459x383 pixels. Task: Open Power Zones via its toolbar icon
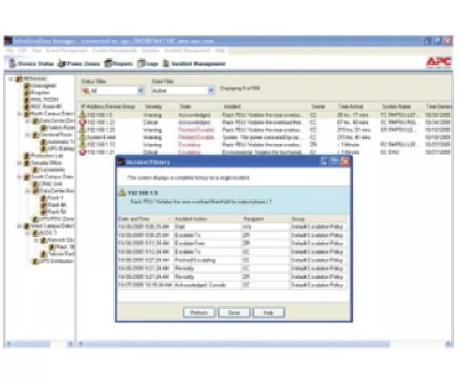tap(62, 64)
